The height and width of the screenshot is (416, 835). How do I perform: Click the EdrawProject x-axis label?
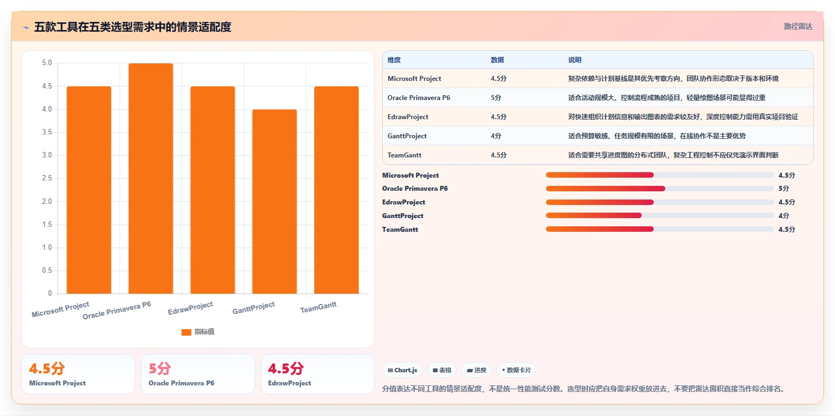coord(191,308)
